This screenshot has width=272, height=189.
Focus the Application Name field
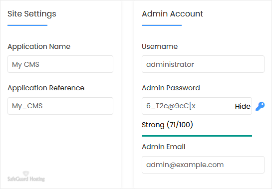pos(60,64)
